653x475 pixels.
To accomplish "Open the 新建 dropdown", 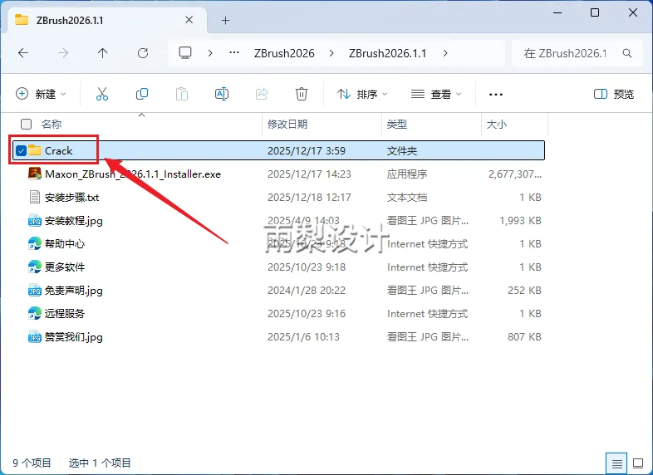I will click(x=41, y=94).
